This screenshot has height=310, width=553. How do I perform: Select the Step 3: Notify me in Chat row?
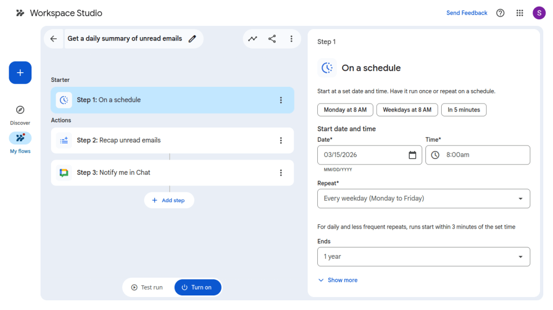tap(172, 173)
